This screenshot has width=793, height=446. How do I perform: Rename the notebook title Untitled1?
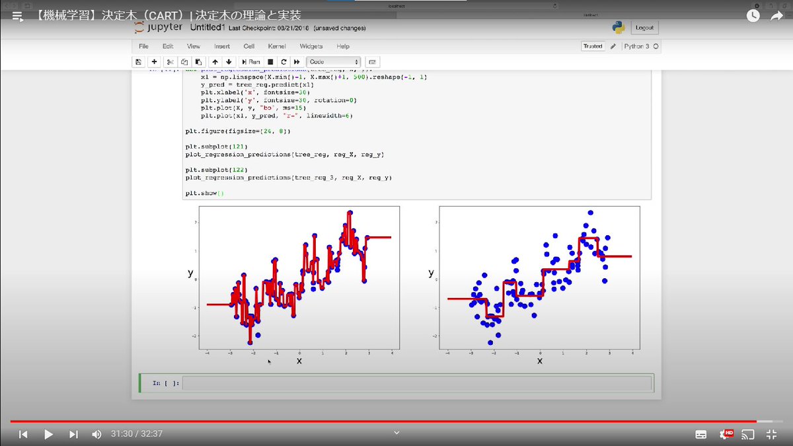pos(208,28)
